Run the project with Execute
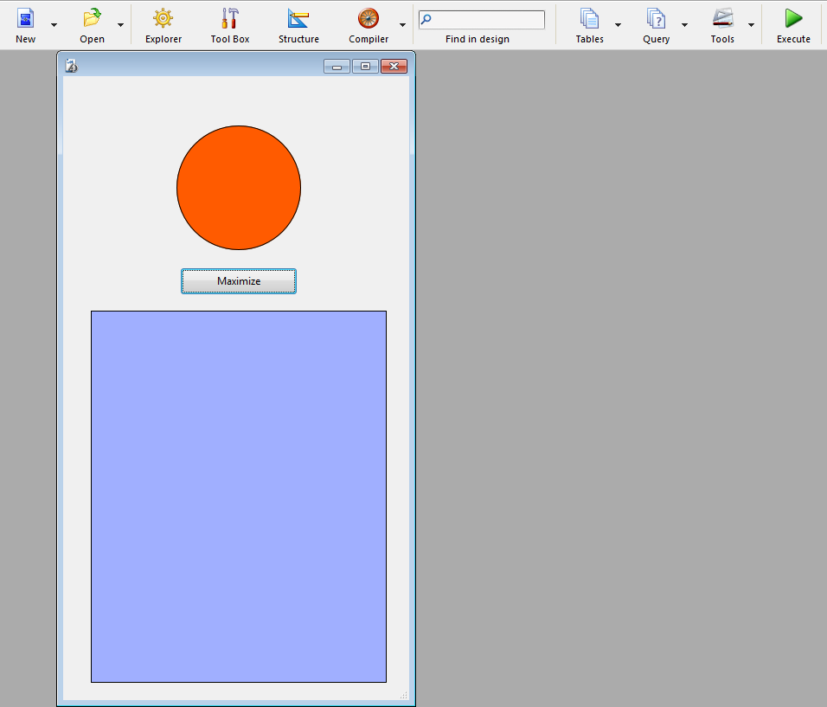This screenshot has width=827, height=707. click(793, 19)
